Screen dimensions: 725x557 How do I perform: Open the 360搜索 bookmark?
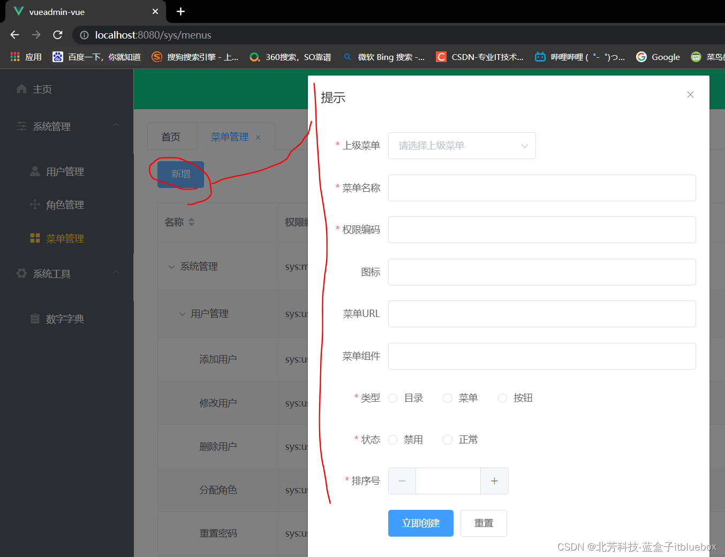(x=291, y=57)
